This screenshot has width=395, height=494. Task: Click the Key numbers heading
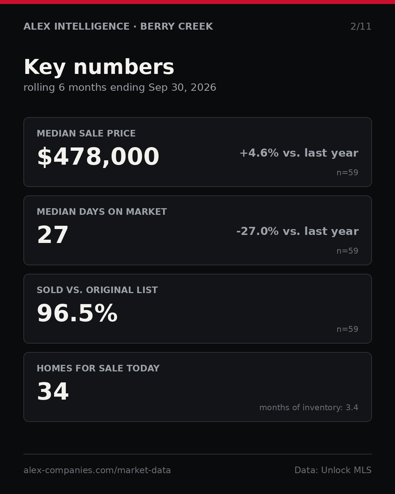point(99,67)
